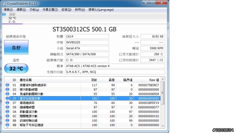This screenshot has height=133, width=236.
Task: Click status circle for attribute 0C row
Action: (7, 116)
